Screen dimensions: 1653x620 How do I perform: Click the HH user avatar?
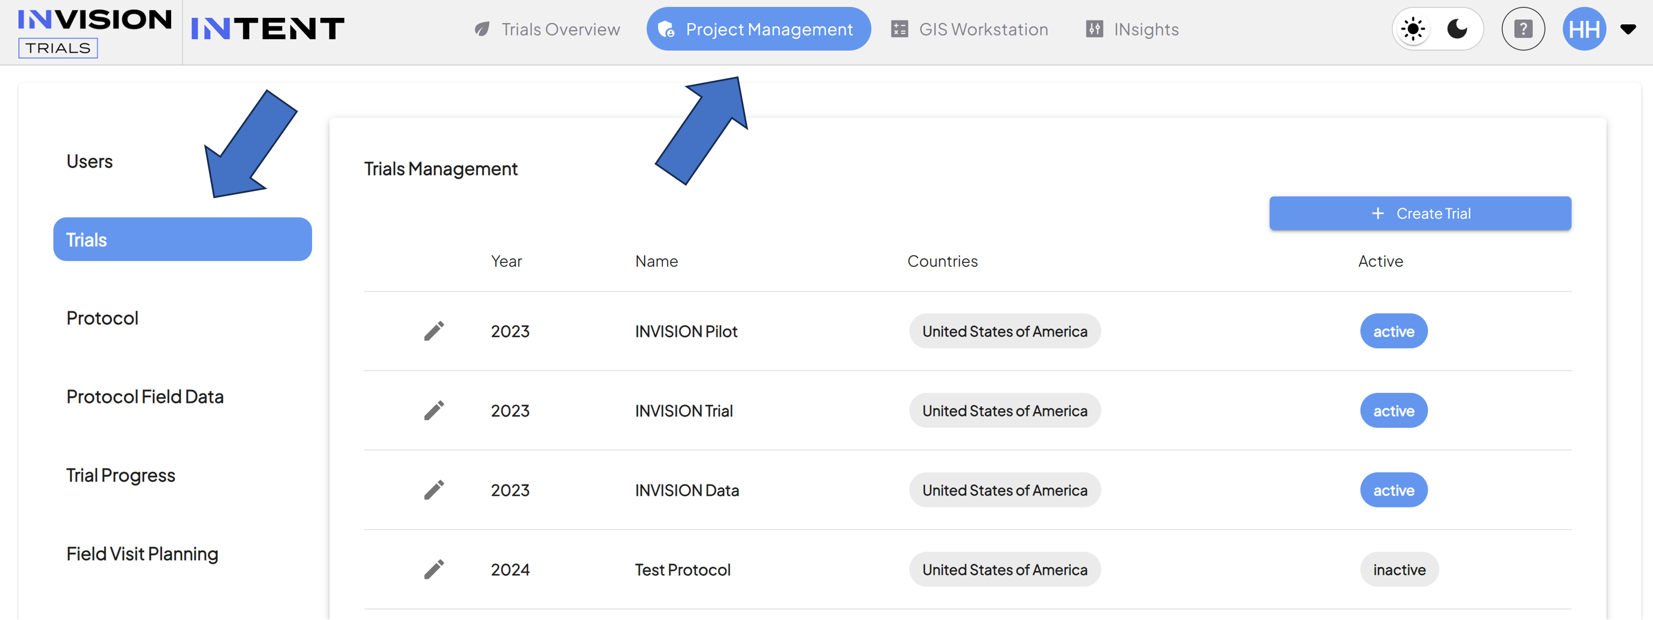pyautogui.click(x=1584, y=29)
